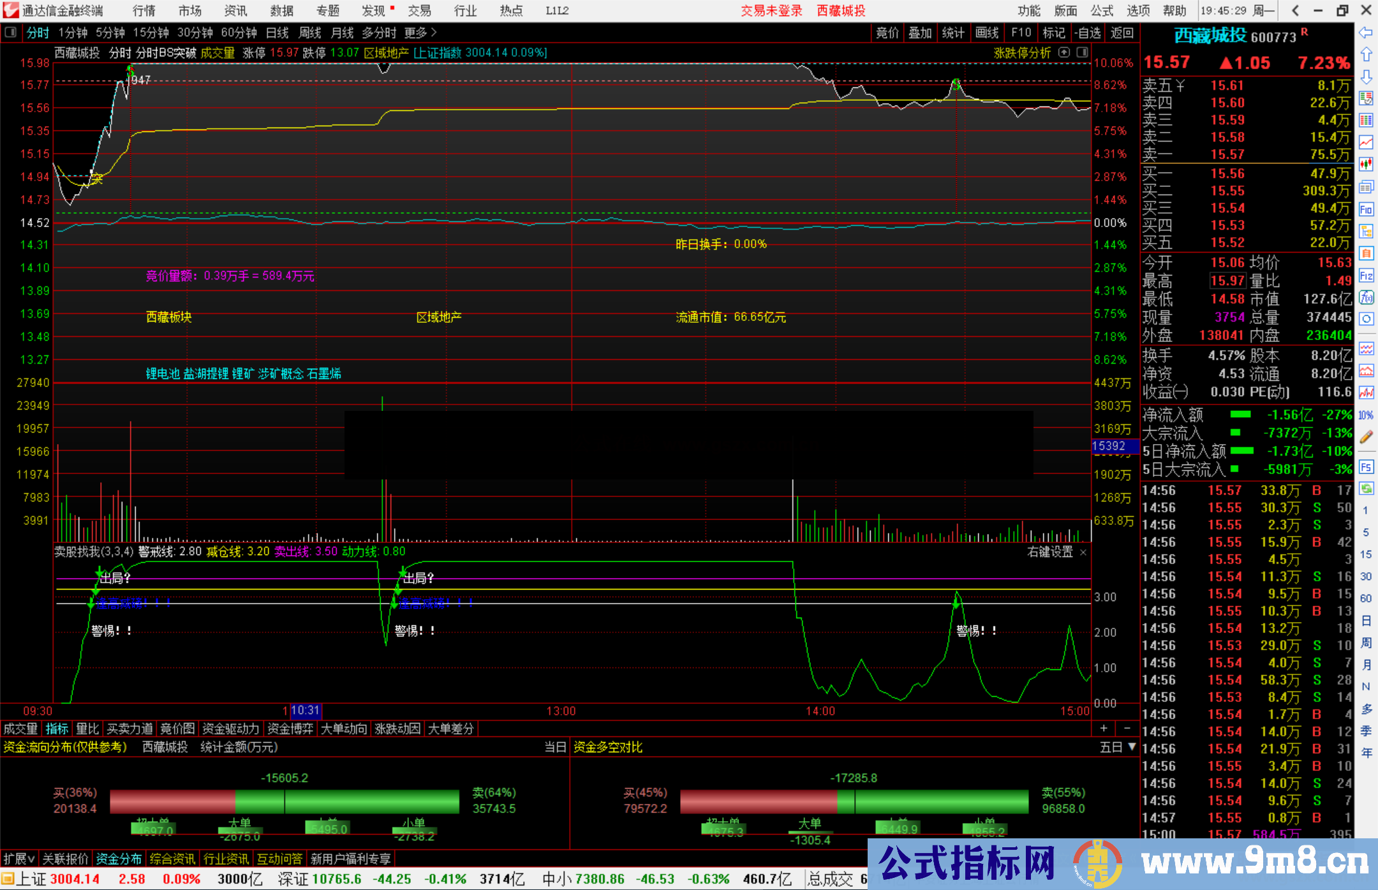
Task: Click the up arrow icon in right sidebar
Action: (1366, 54)
